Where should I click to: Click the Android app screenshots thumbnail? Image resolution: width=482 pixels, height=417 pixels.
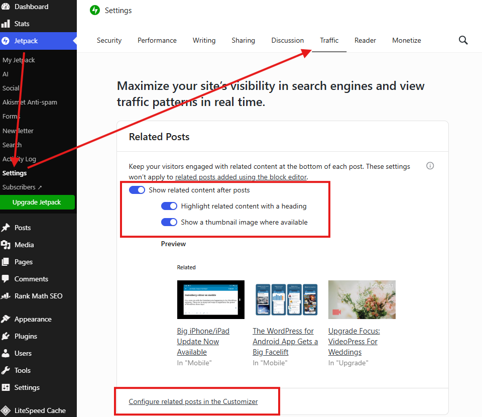click(287, 299)
